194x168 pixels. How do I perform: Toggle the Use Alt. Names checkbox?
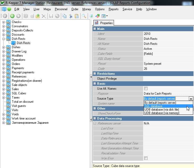(x=146, y=89)
